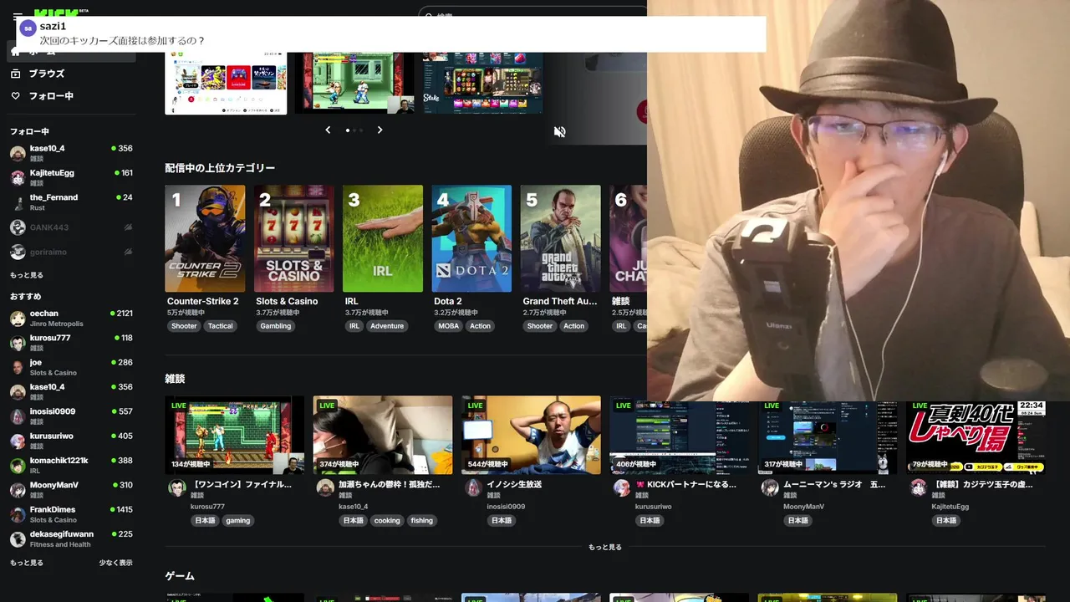Open the_Fernand followed channel
Image resolution: width=1070 pixels, height=602 pixels.
click(x=70, y=202)
